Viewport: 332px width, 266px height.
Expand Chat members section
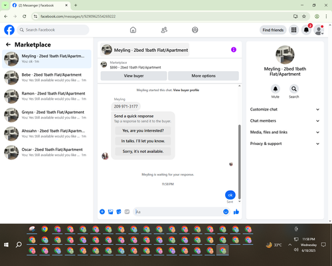[x=285, y=121]
